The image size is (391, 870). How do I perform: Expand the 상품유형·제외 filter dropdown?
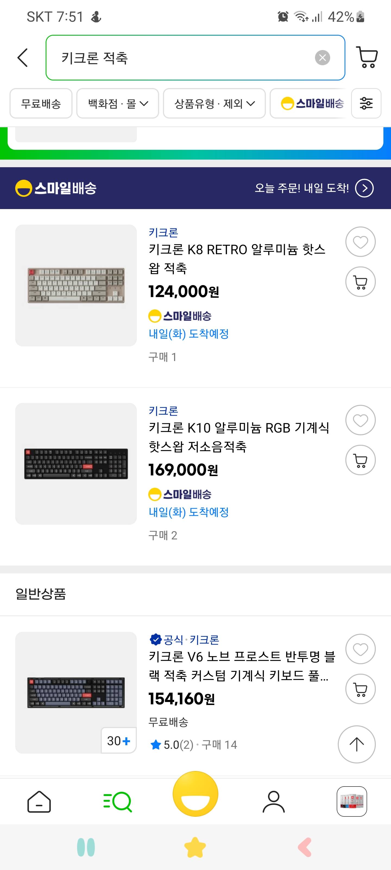(x=214, y=103)
